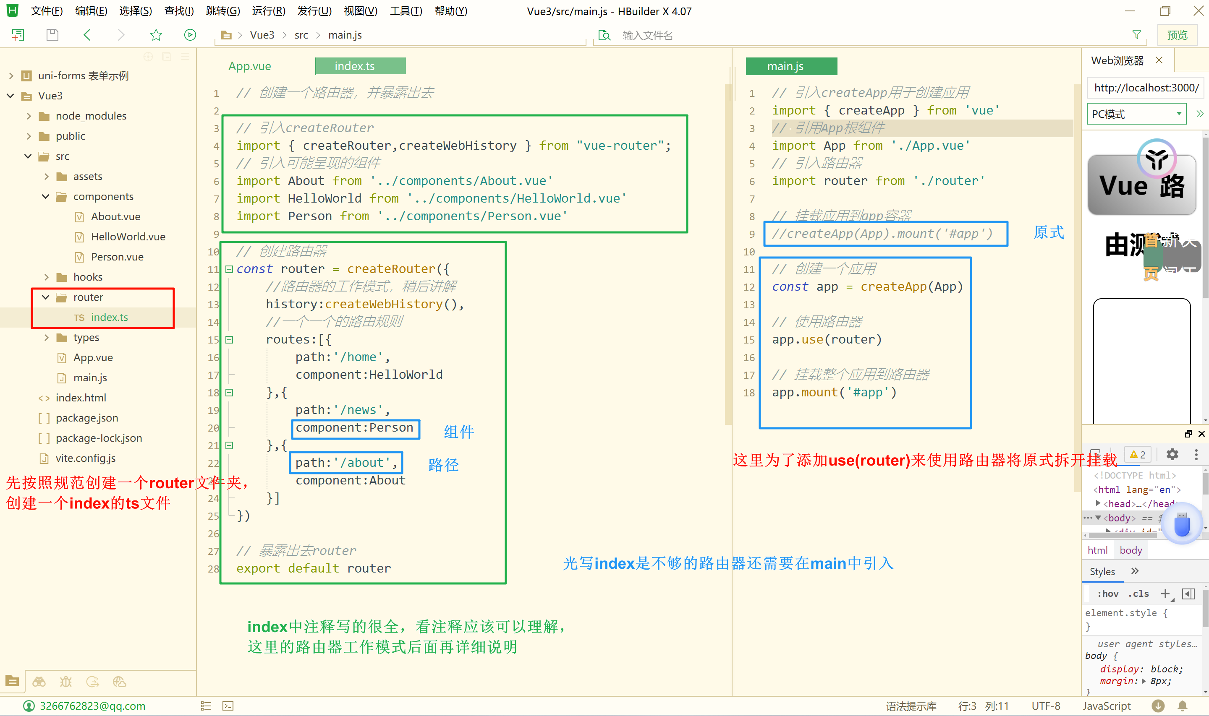Open the DevTools settings gear
The height and width of the screenshot is (716, 1209).
(1172, 454)
